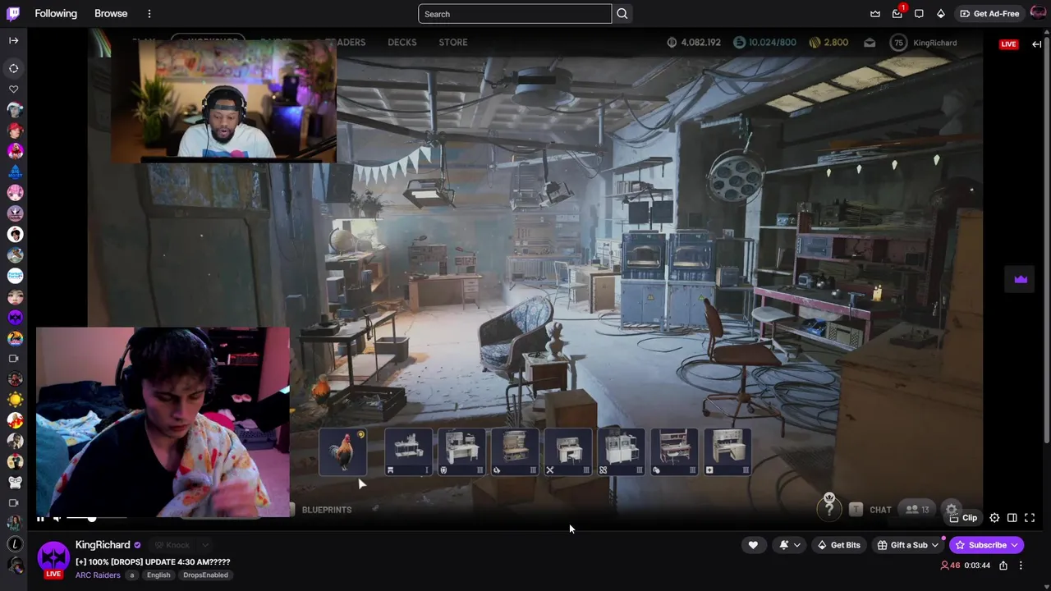Screen dimensions: 1051x591
Task: Open the Bits diamond icon in header
Action: pos(941,13)
